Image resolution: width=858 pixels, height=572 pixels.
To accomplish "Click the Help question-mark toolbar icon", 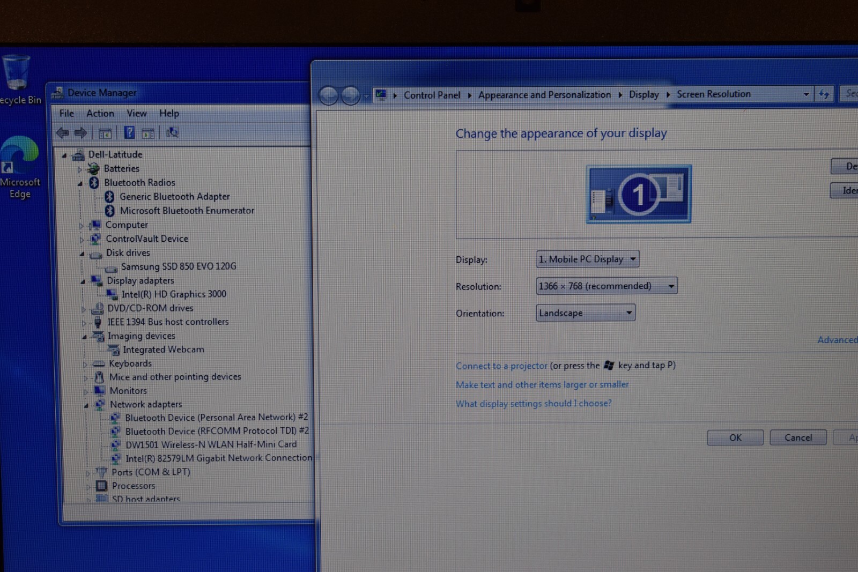I will click(x=129, y=132).
